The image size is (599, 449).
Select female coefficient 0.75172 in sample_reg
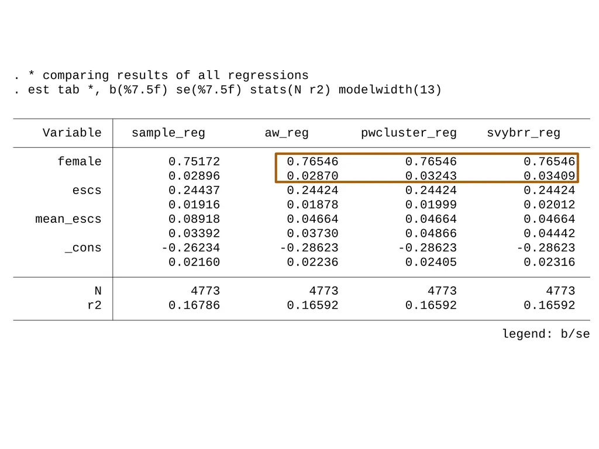point(194,161)
